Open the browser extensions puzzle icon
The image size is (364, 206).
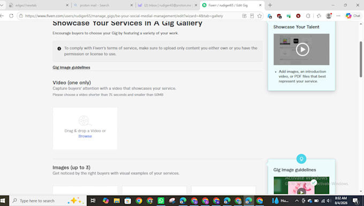pos(308,15)
